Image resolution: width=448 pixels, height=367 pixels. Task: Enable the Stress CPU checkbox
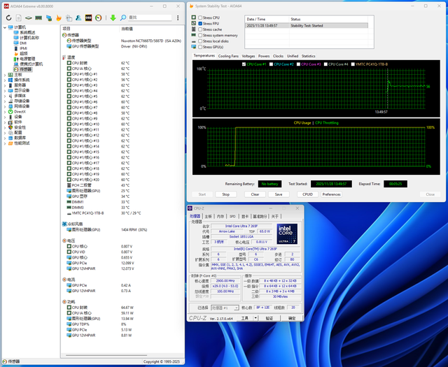[x=199, y=17]
